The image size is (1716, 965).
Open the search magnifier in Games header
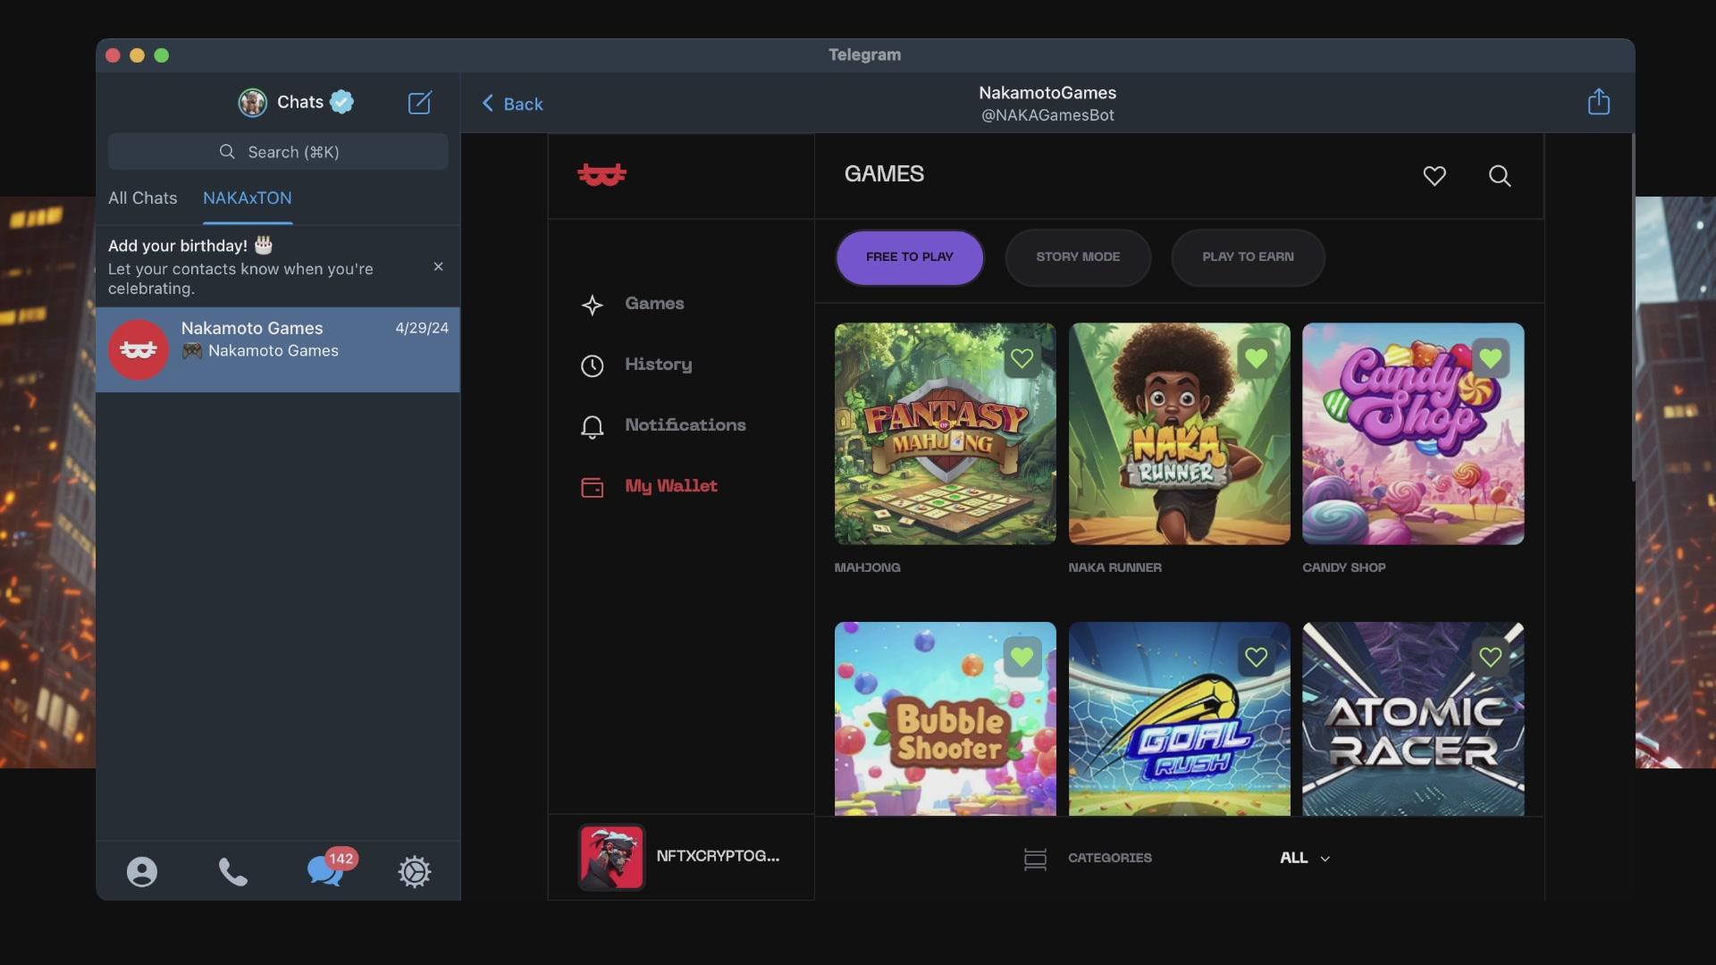(x=1500, y=176)
